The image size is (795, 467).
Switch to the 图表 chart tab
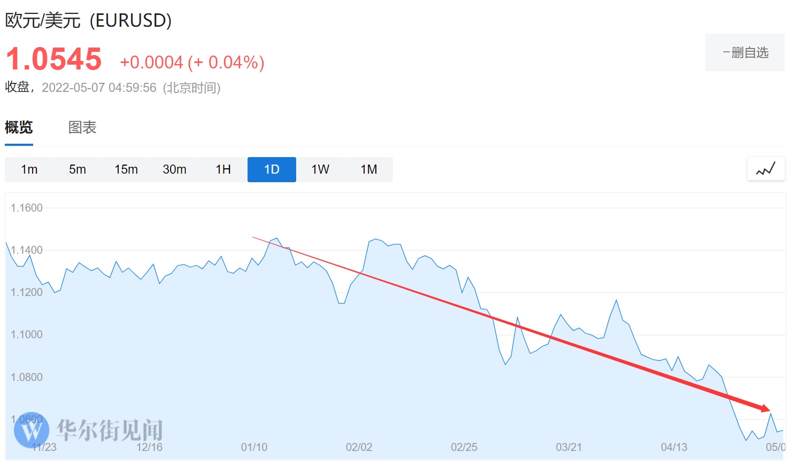point(82,127)
